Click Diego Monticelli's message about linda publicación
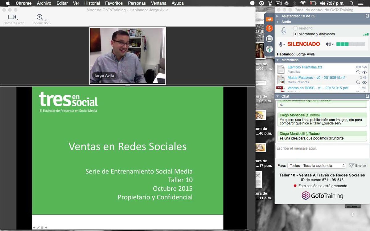Screen dimensions: 370x231 tap(322, 119)
